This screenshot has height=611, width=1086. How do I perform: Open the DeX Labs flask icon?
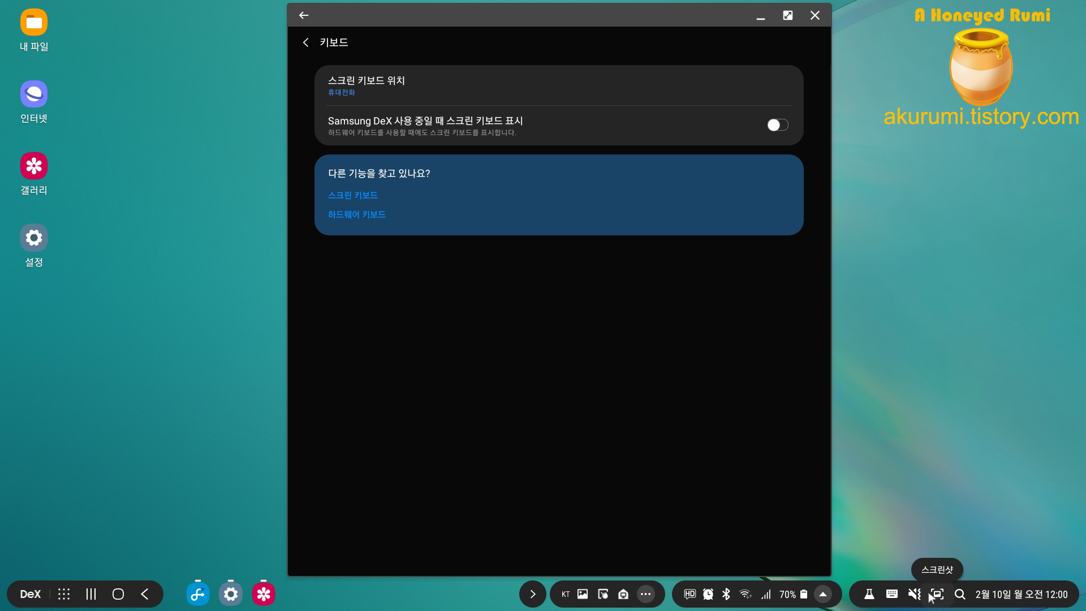(x=869, y=594)
